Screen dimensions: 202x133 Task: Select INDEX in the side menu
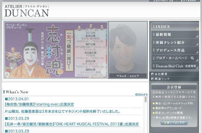coord(175,27)
